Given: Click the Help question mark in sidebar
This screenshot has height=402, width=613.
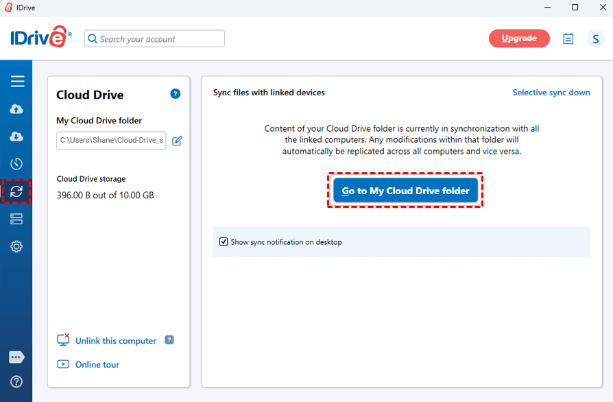Looking at the screenshot, I should coord(17,381).
